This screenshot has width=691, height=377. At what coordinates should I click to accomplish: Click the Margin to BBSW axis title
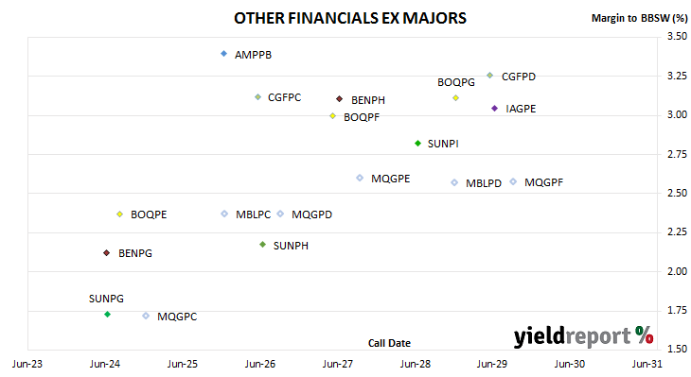tap(639, 18)
